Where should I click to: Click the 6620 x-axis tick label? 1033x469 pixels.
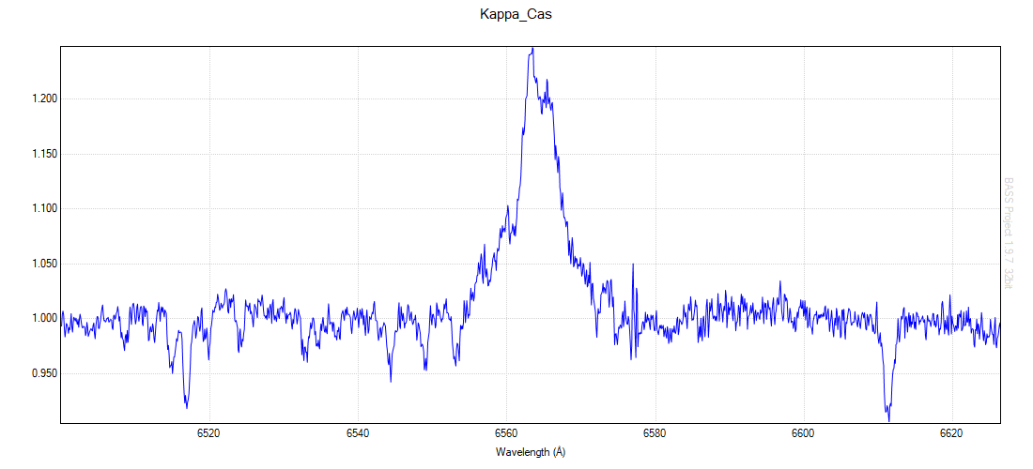952,433
